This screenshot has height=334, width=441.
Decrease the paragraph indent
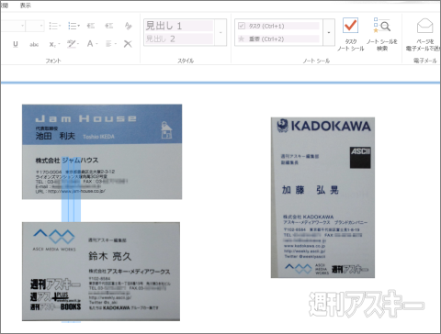pyautogui.click(x=91, y=26)
